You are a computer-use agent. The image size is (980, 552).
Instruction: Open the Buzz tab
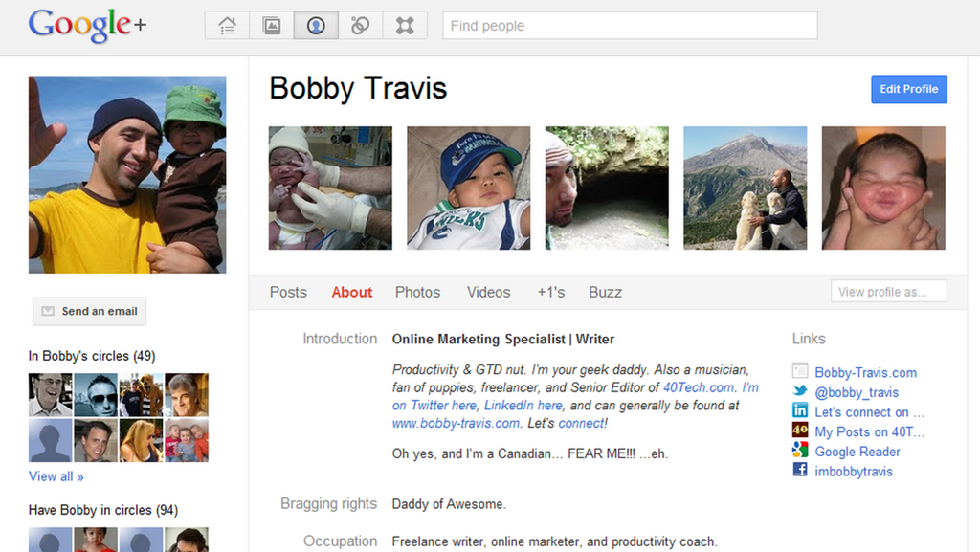pos(605,292)
